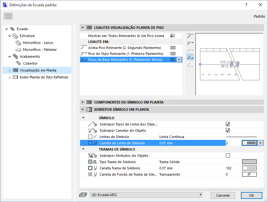268x202 pixels.
Task: Expand Exibir Planta do Teto Refletido node
Action: pos(10,77)
